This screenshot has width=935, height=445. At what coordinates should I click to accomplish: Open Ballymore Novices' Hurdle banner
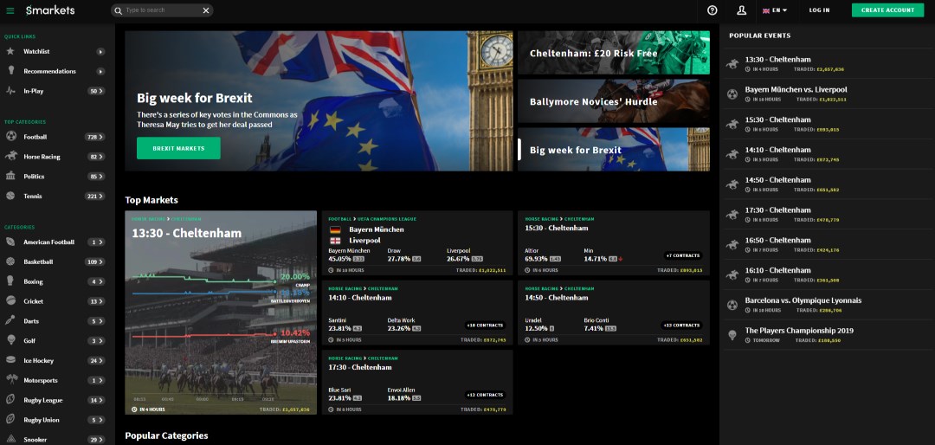point(614,100)
